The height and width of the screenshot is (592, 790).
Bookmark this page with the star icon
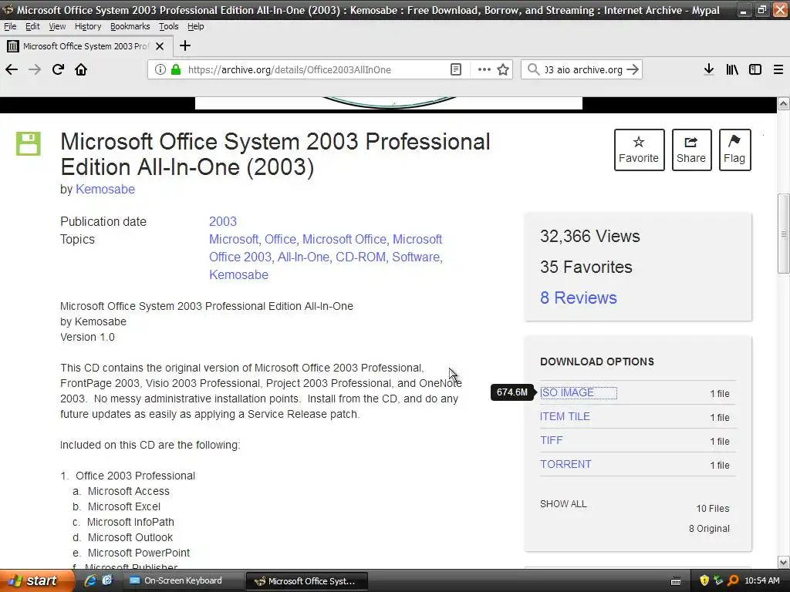tap(503, 69)
